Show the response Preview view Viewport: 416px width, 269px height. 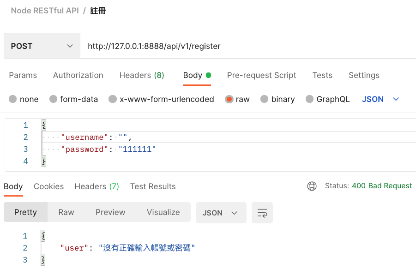(x=110, y=212)
